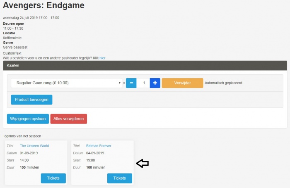Increase ticket quantity with plus button

coord(155,83)
